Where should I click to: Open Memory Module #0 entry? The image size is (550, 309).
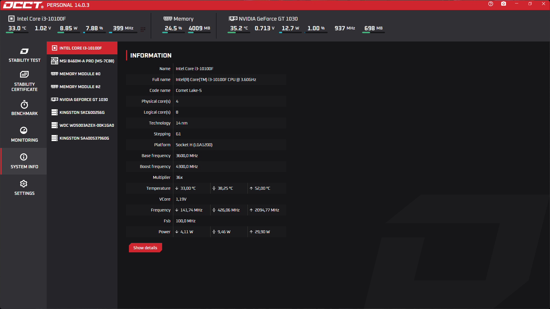click(82, 74)
